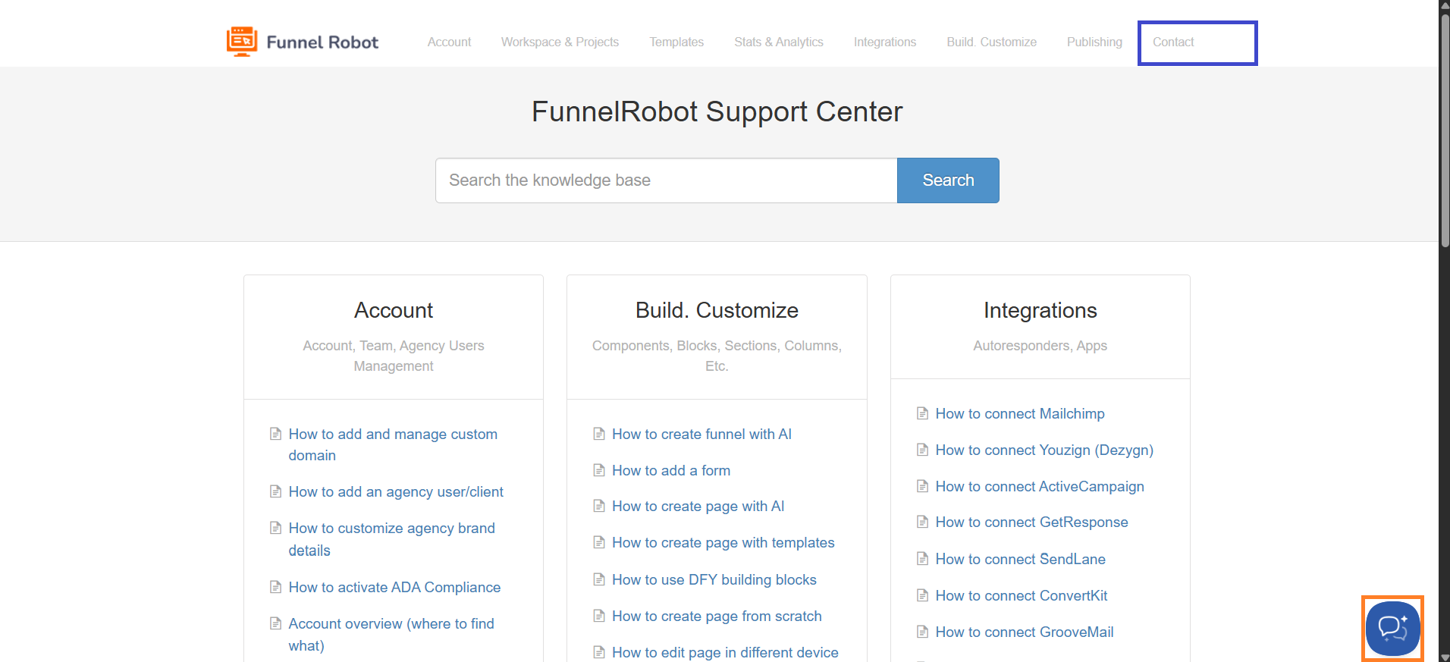Open 'How to use DFY building blocks'
The image size is (1450, 662).
click(x=714, y=579)
